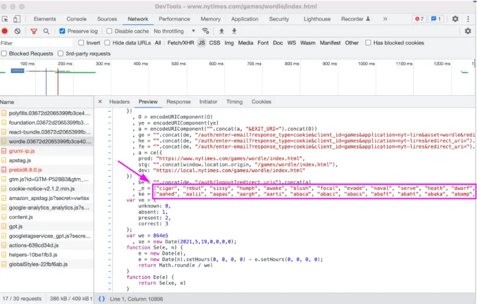
Task: Filter requests by Font
Action: click(x=263, y=43)
